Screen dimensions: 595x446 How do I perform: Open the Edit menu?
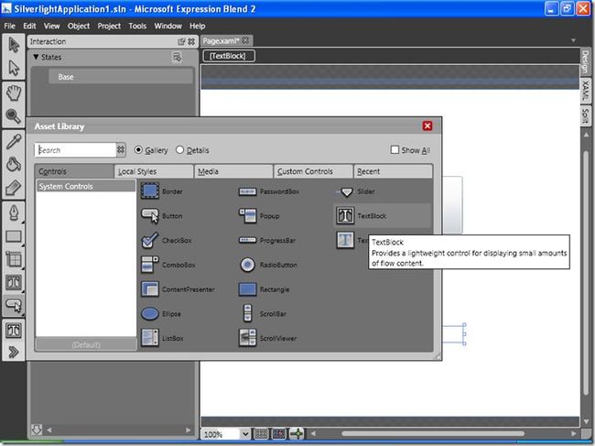(29, 26)
